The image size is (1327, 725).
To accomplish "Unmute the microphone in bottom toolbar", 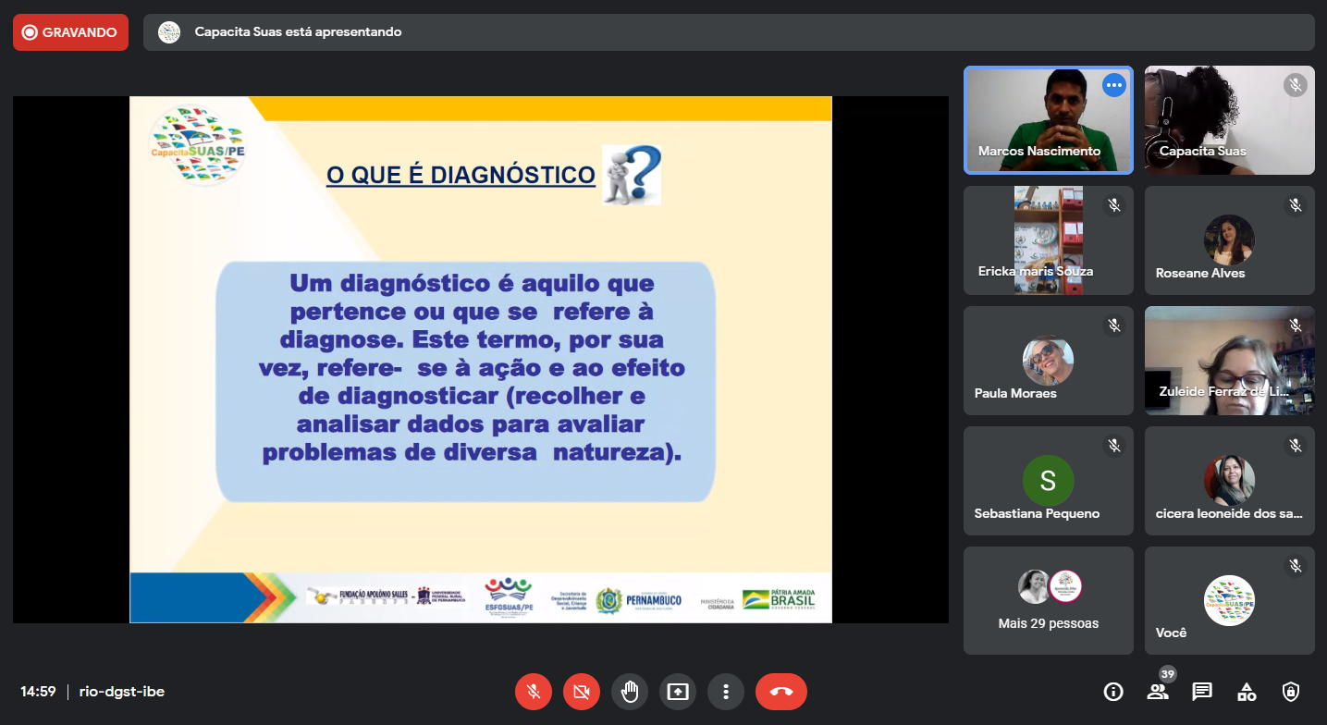I will pos(534,691).
